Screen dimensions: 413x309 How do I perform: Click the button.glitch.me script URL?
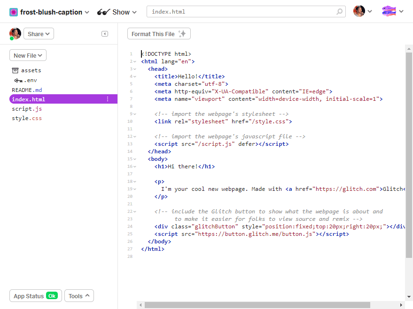click(x=255, y=234)
